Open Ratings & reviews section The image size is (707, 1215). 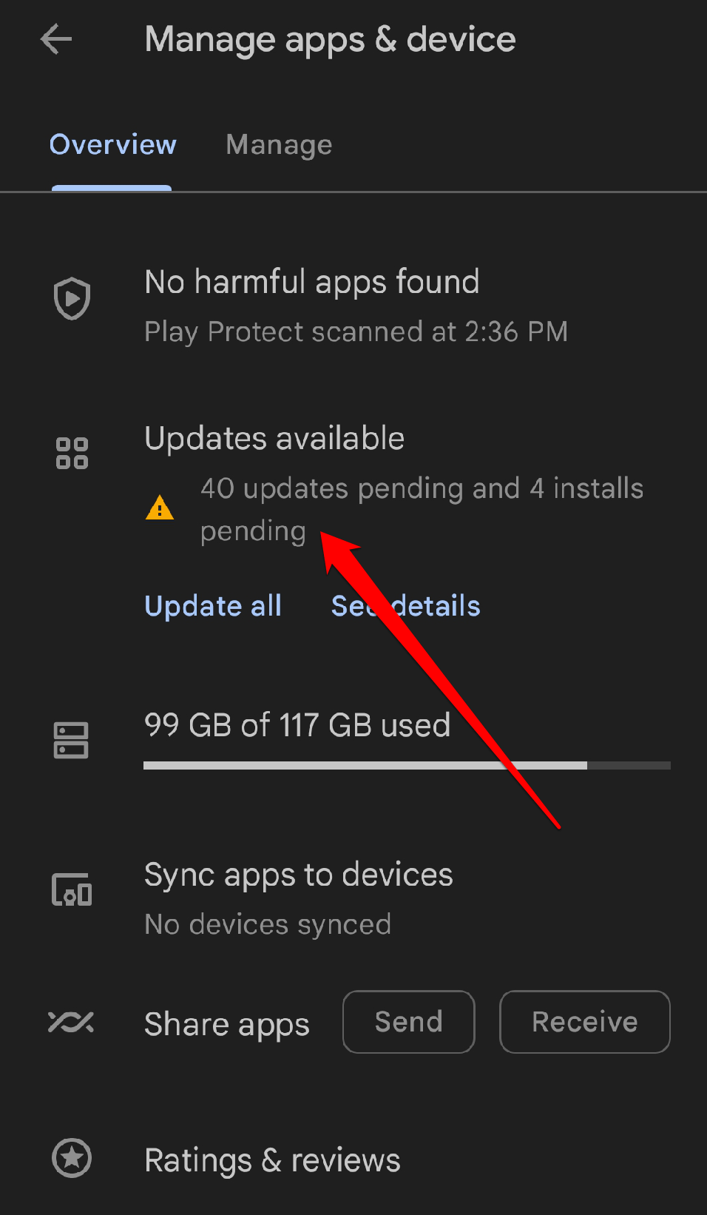tap(272, 1159)
